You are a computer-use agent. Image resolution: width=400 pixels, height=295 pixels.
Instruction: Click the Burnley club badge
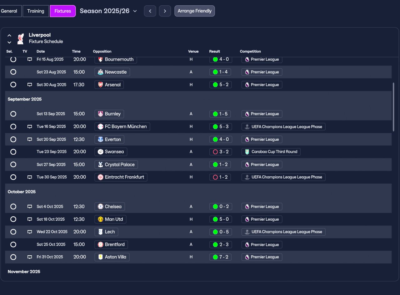[x=101, y=114]
